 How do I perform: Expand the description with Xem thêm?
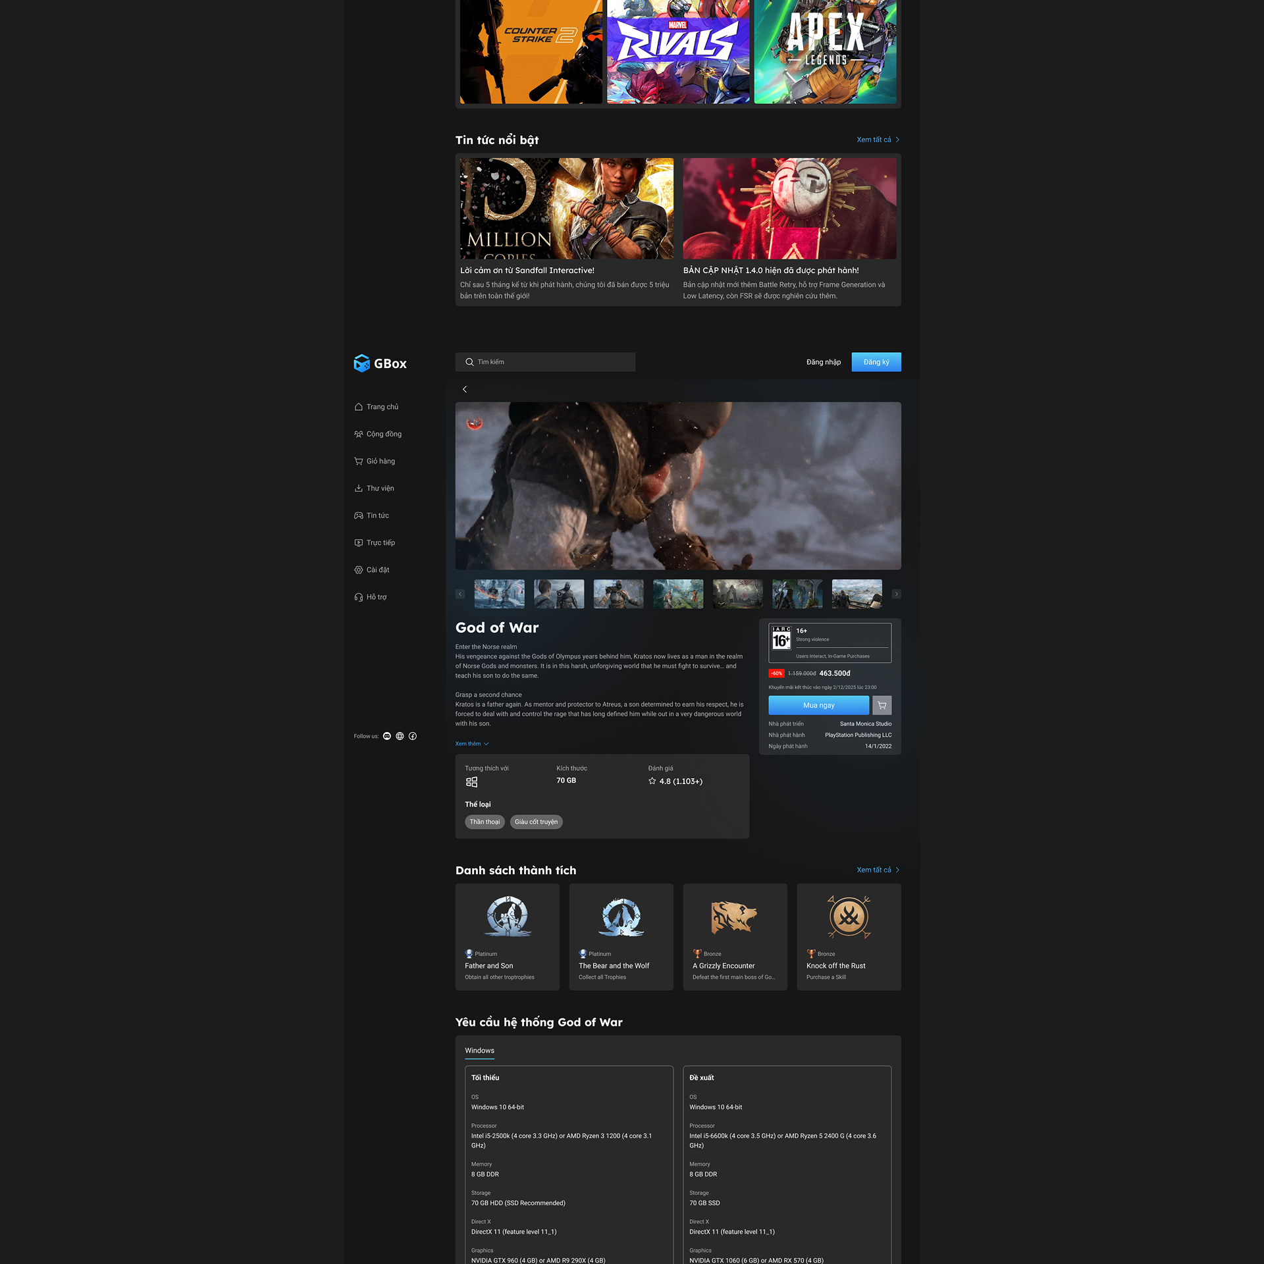[472, 744]
